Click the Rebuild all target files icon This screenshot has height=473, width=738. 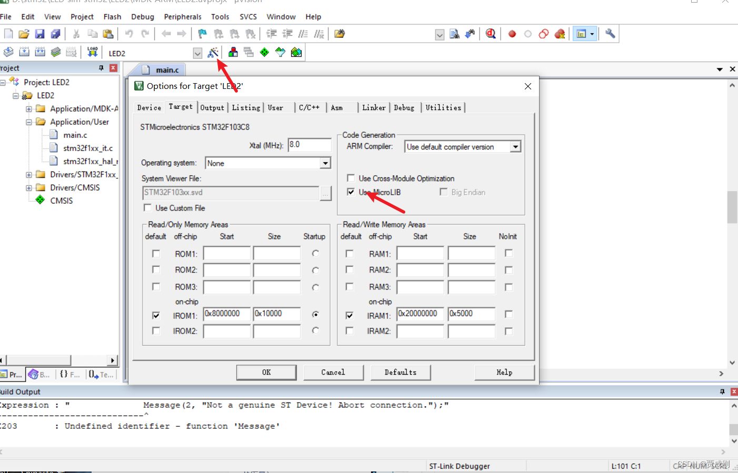pos(40,52)
